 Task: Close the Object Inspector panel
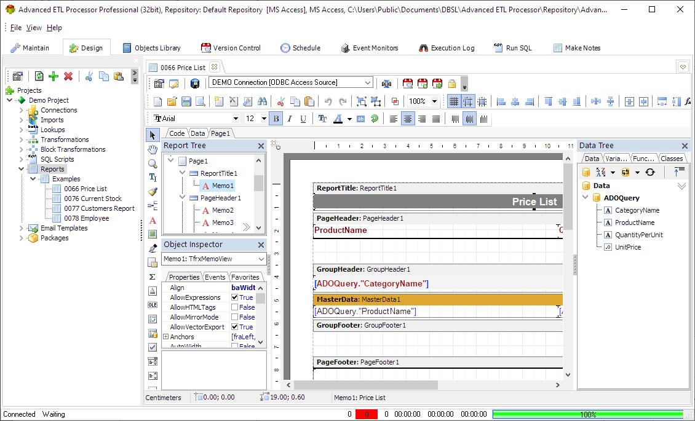pyautogui.click(x=261, y=245)
